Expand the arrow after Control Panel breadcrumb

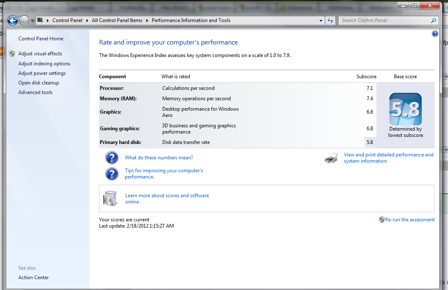click(x=87, y=20)
